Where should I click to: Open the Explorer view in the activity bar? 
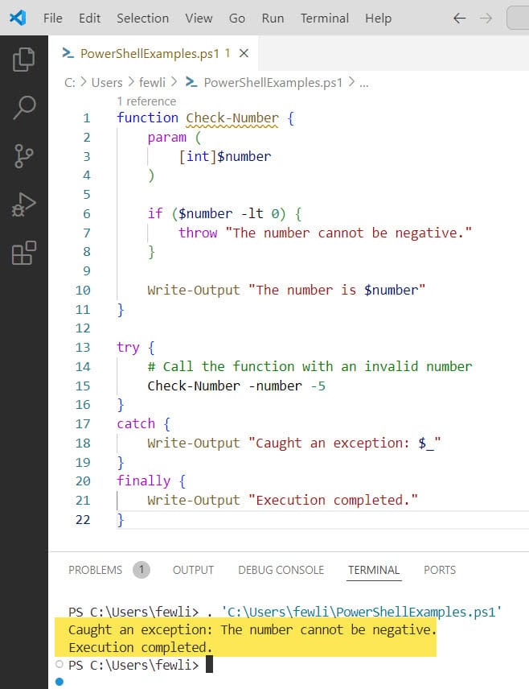pyautogui.click(x=23, y=60)
